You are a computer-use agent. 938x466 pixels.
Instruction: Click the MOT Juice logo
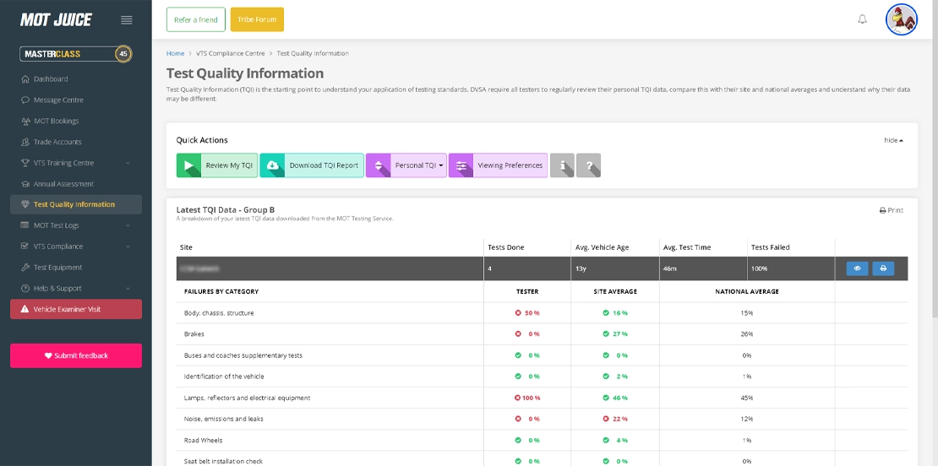(x=56, y=19)
